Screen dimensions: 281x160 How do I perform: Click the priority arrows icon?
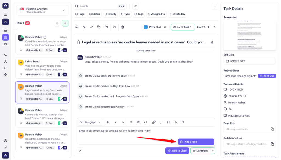92,27
